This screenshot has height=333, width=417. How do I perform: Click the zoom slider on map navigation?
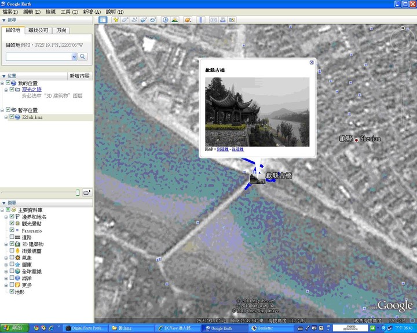click(x=403, y=105)
